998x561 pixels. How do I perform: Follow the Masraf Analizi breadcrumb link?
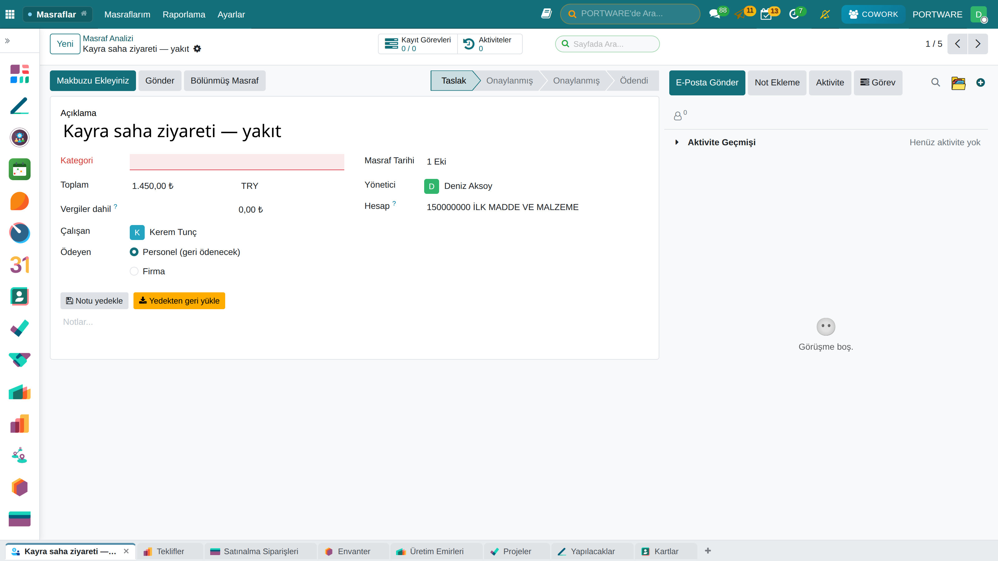108,38
